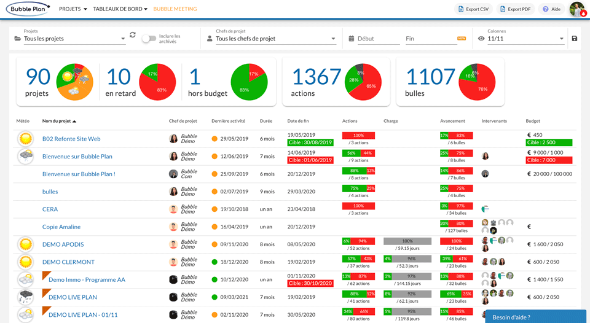Viewport: 590px width, 323px height.
Task: Click the refresh projects icon
Action: pyautogui.click(x=133, y=34)
